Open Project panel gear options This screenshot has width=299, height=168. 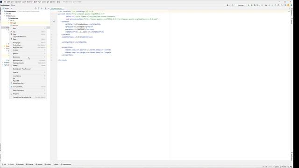(46, 8)
